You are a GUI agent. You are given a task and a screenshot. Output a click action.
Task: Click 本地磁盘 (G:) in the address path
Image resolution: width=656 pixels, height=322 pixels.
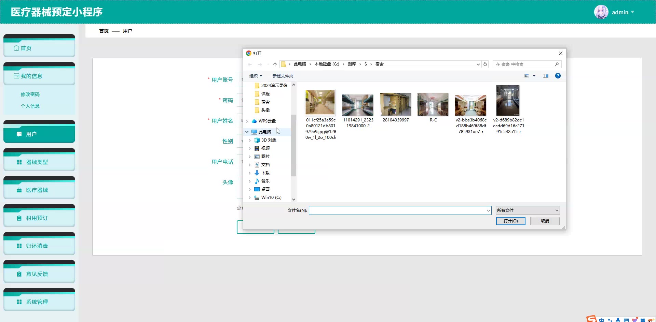pos(327,64)
